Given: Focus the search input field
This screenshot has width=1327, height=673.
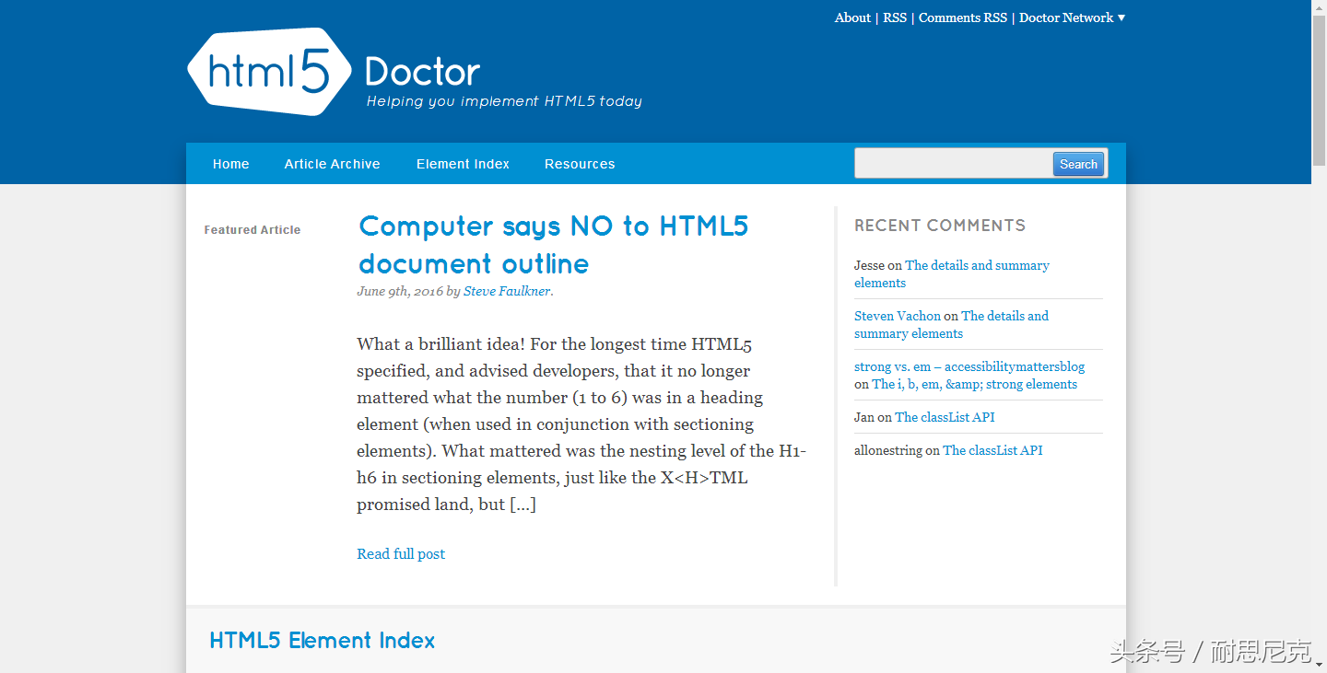Looking at the screenshot, I should (x=954, y=164).
